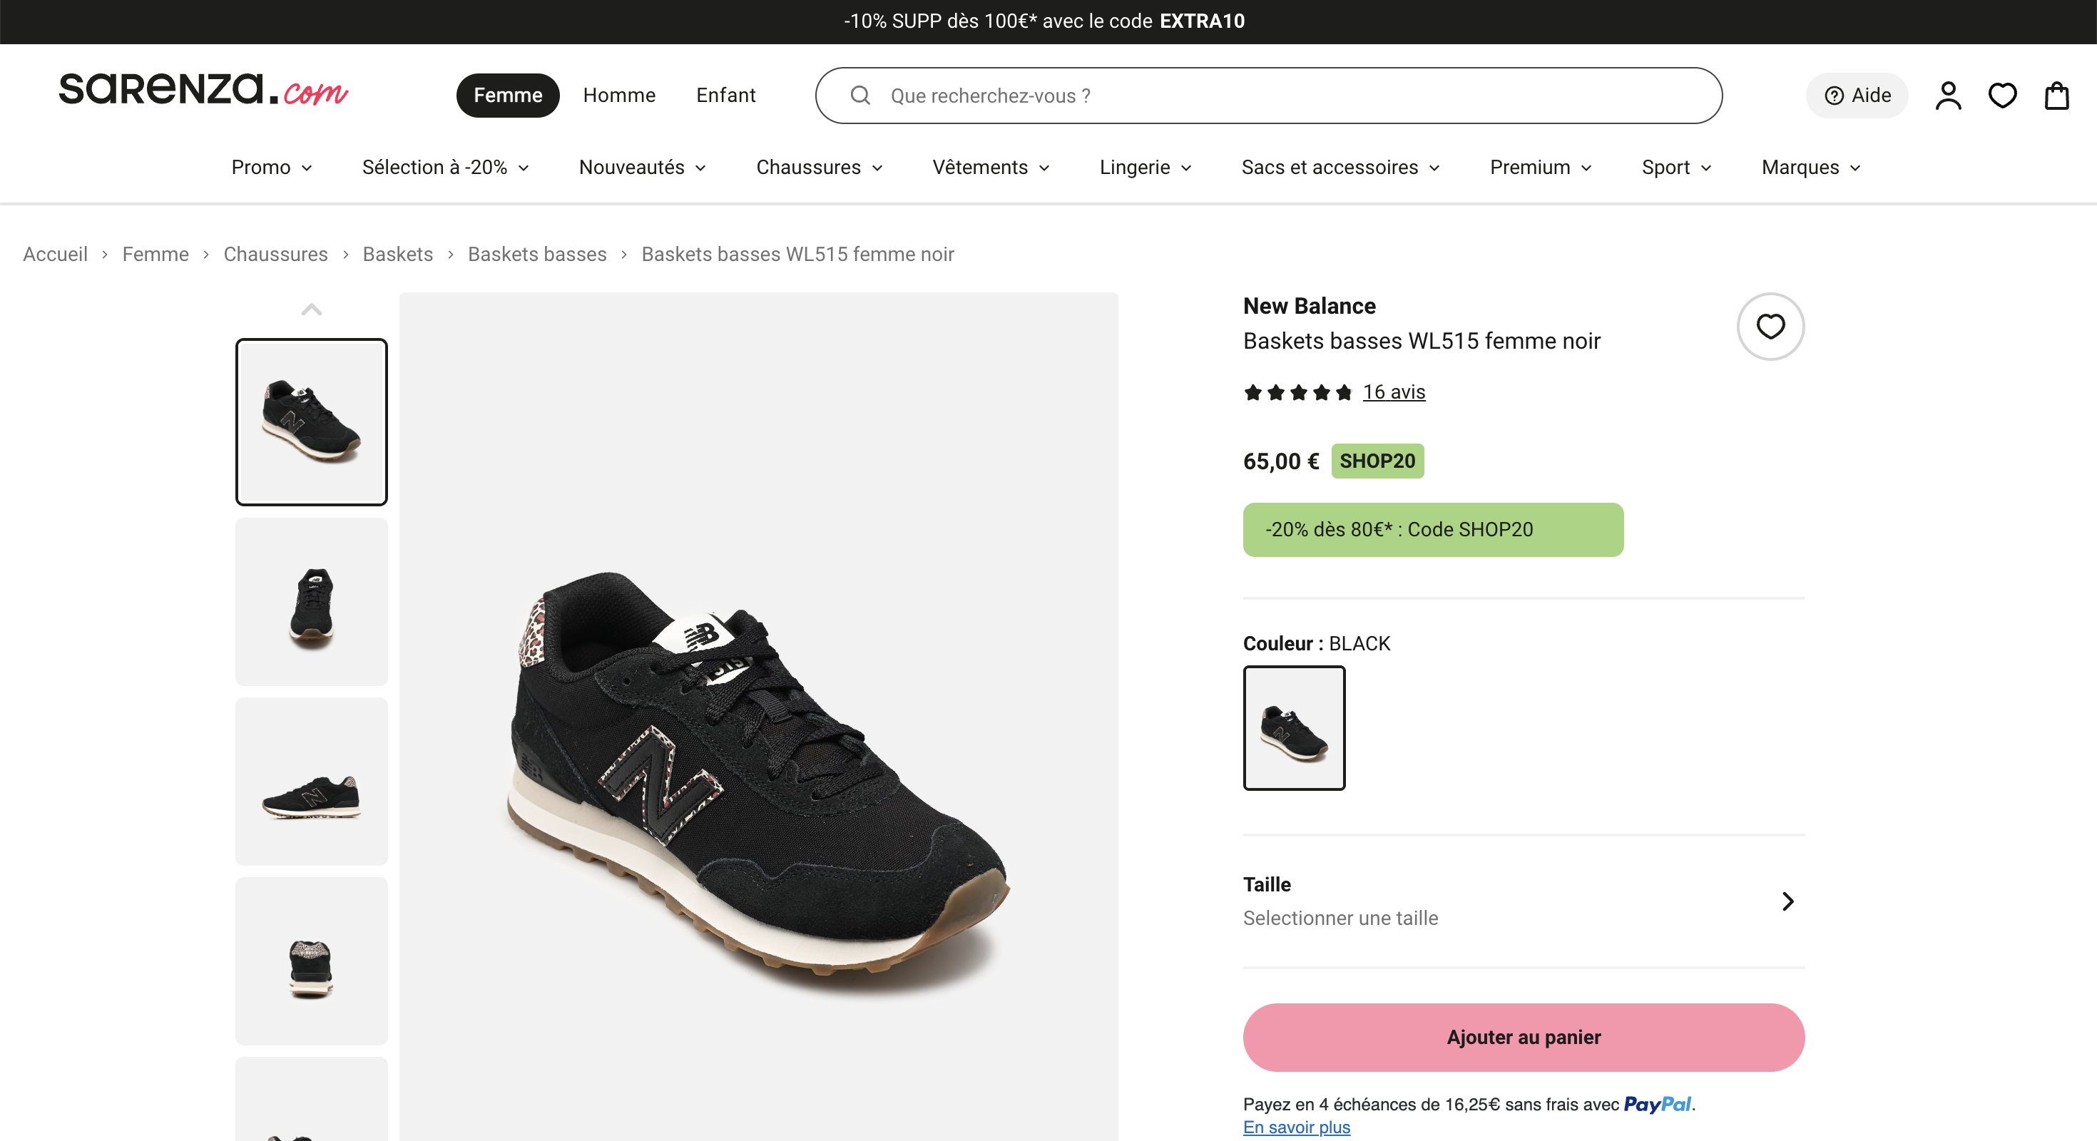2097x1141 pixels.
Task: Select the BLACK color swatch
Action: click(1294, 727)
